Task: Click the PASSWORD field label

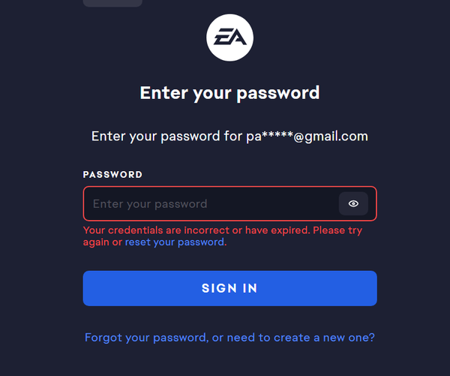Action: (x=112, y=174)
